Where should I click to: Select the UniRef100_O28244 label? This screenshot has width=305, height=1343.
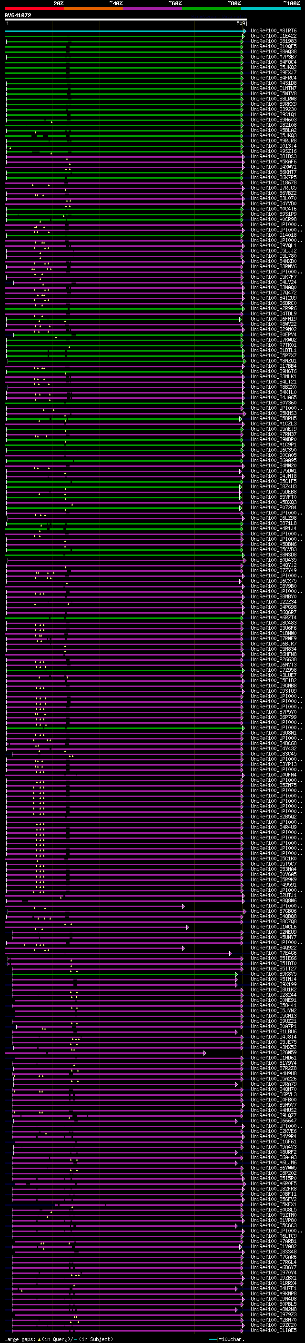(274, 995)
